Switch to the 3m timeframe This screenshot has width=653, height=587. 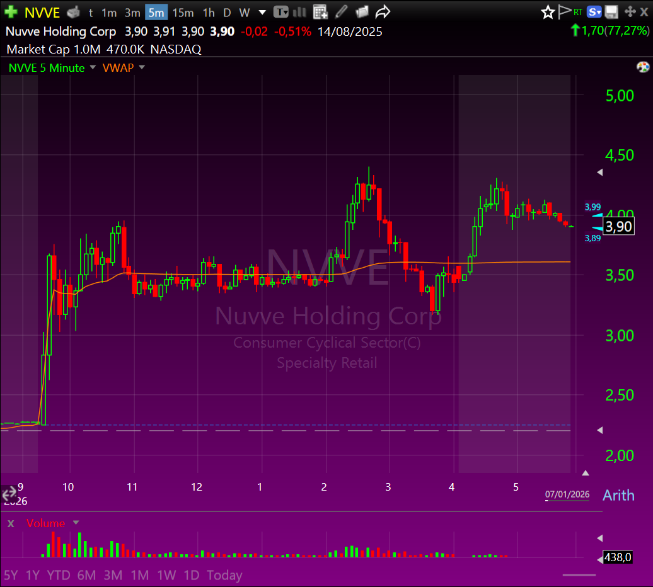[x=132, y=13]
